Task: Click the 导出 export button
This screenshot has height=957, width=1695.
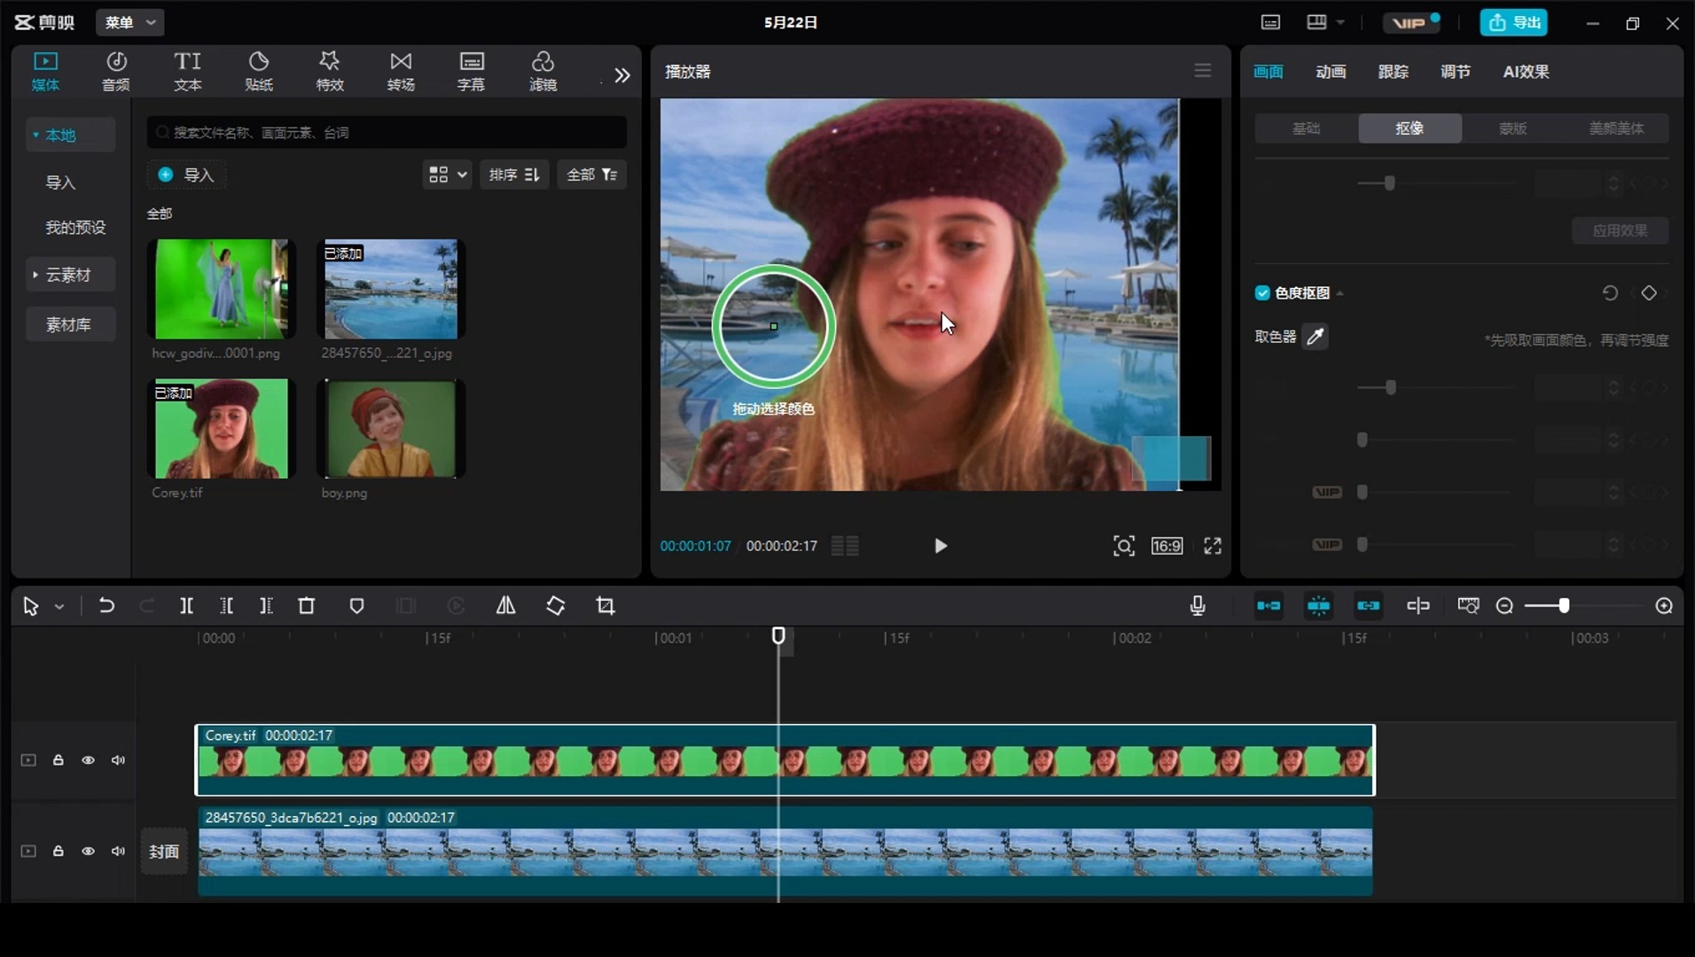Action: coord(1513,22)
